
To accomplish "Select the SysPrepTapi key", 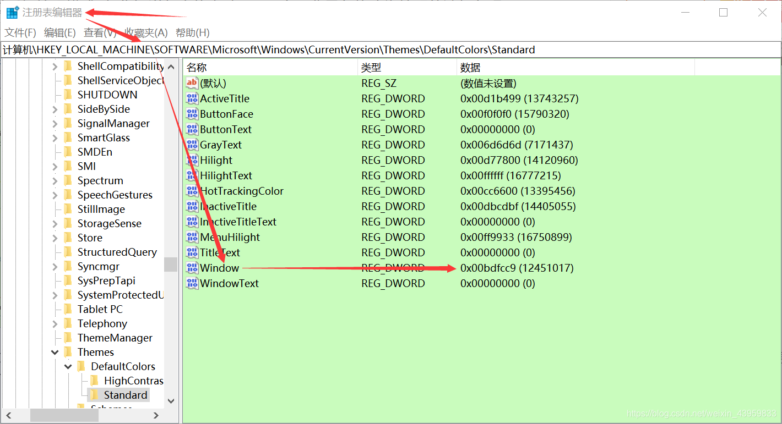I will pyautogui.click(x=106, y=280).
